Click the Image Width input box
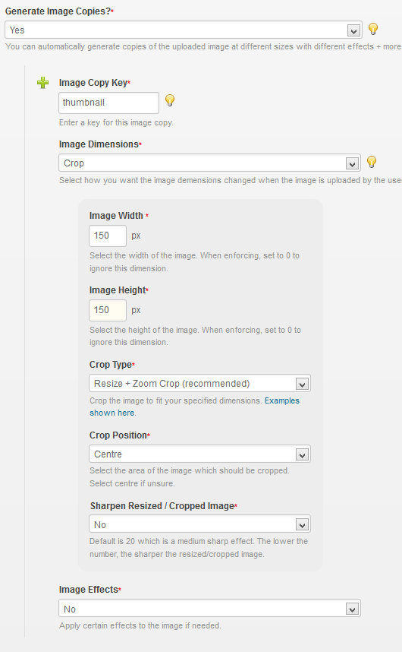The width and height of the screenshot is (402, 652). click(108, 236)
